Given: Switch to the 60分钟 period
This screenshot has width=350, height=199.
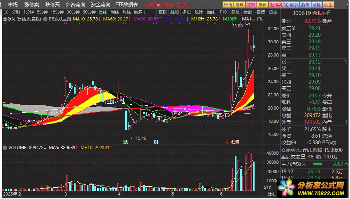Looking at the screenshot, I should (89, 12).
